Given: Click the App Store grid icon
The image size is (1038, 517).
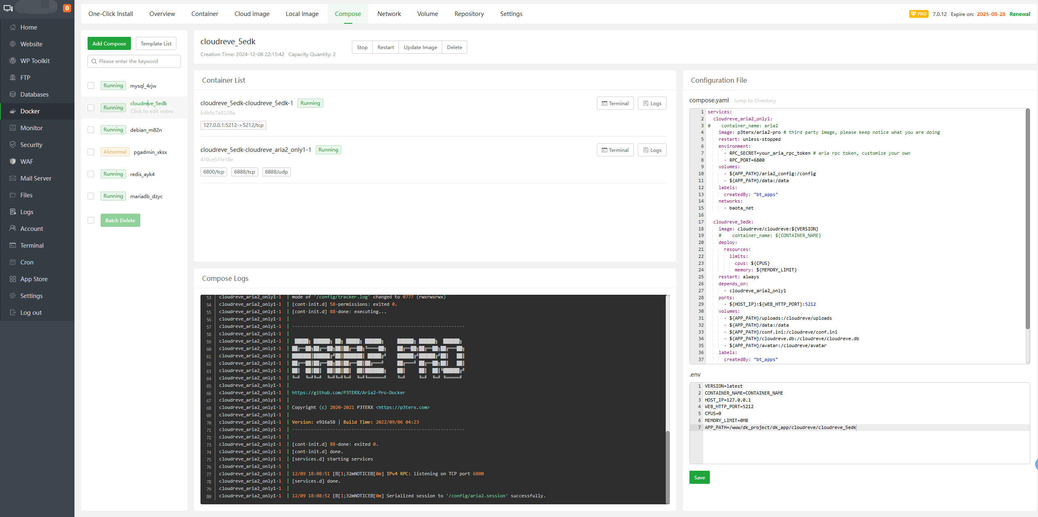Looking at the screenshot, I should pyautogui.click(x=13, y=279).
